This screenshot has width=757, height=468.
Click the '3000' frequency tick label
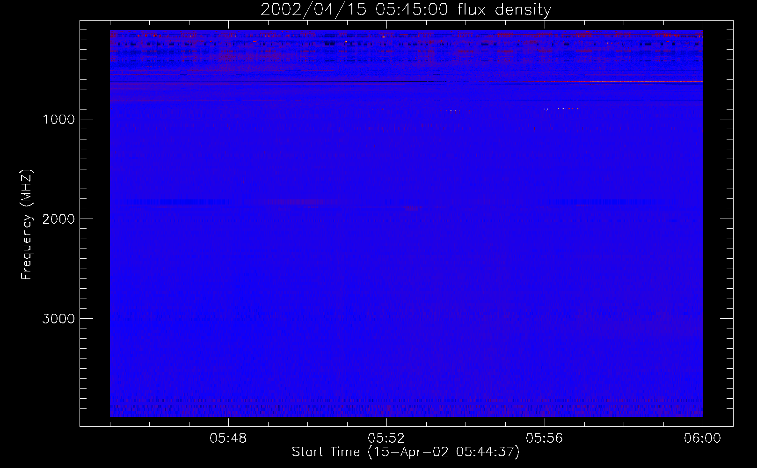coord(58,319)
